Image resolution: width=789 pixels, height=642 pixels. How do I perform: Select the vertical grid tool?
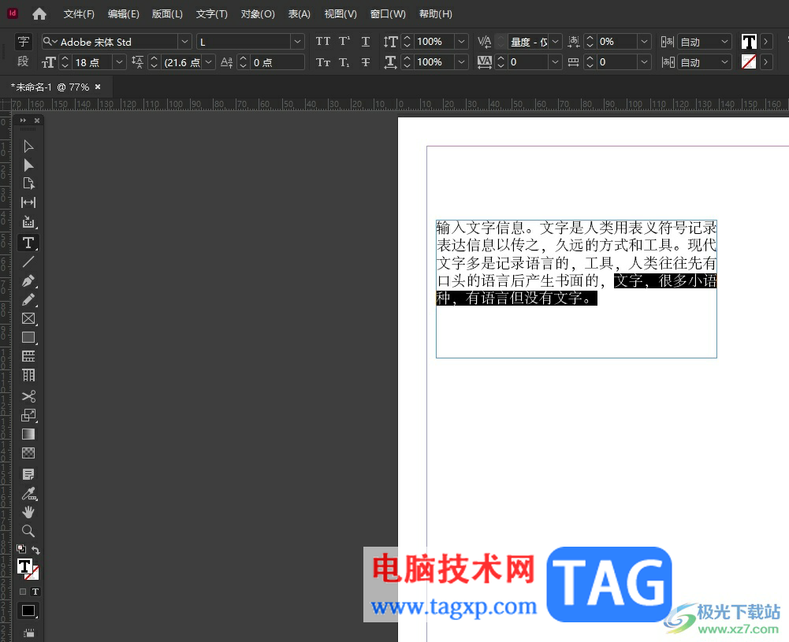click(28, 375)
